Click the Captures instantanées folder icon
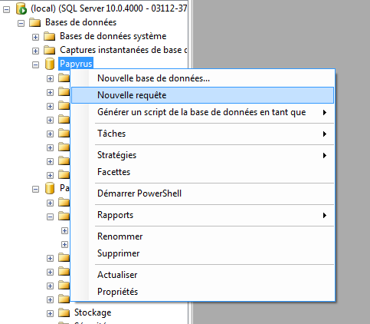This screenshot has width=370, height=324. (x=50, y=50)
